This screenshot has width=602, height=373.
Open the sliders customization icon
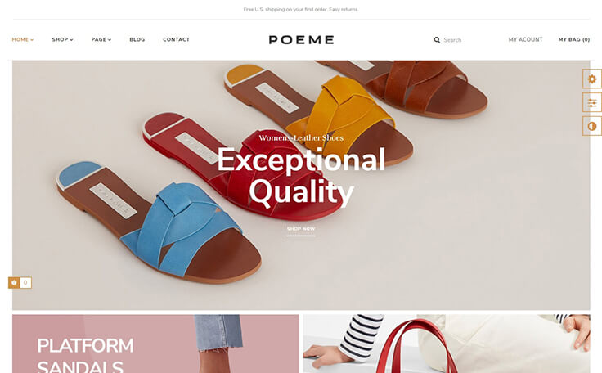[x=592, y=102]
